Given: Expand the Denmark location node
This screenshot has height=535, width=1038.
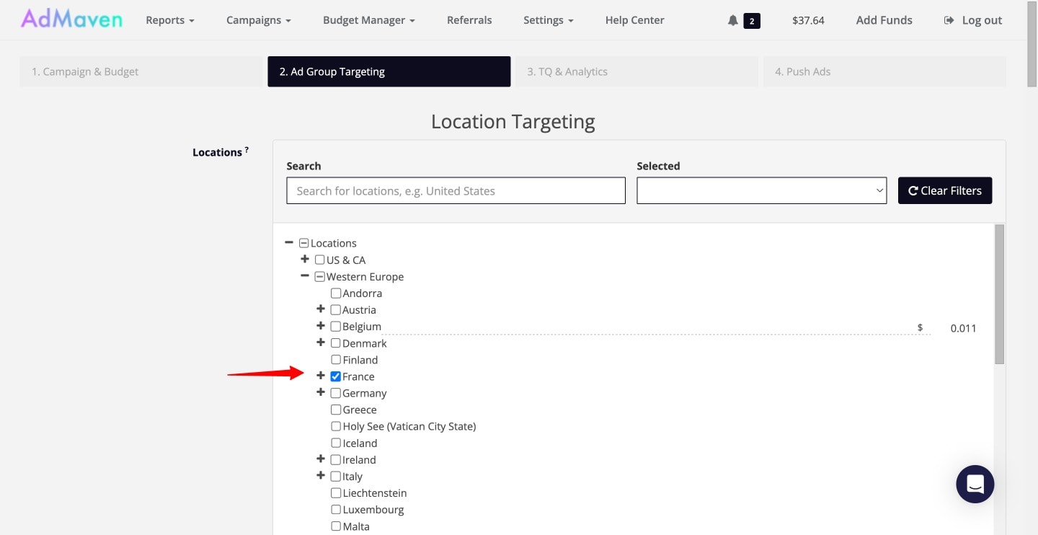Looking at the screenshot, I should pos(321,342).
